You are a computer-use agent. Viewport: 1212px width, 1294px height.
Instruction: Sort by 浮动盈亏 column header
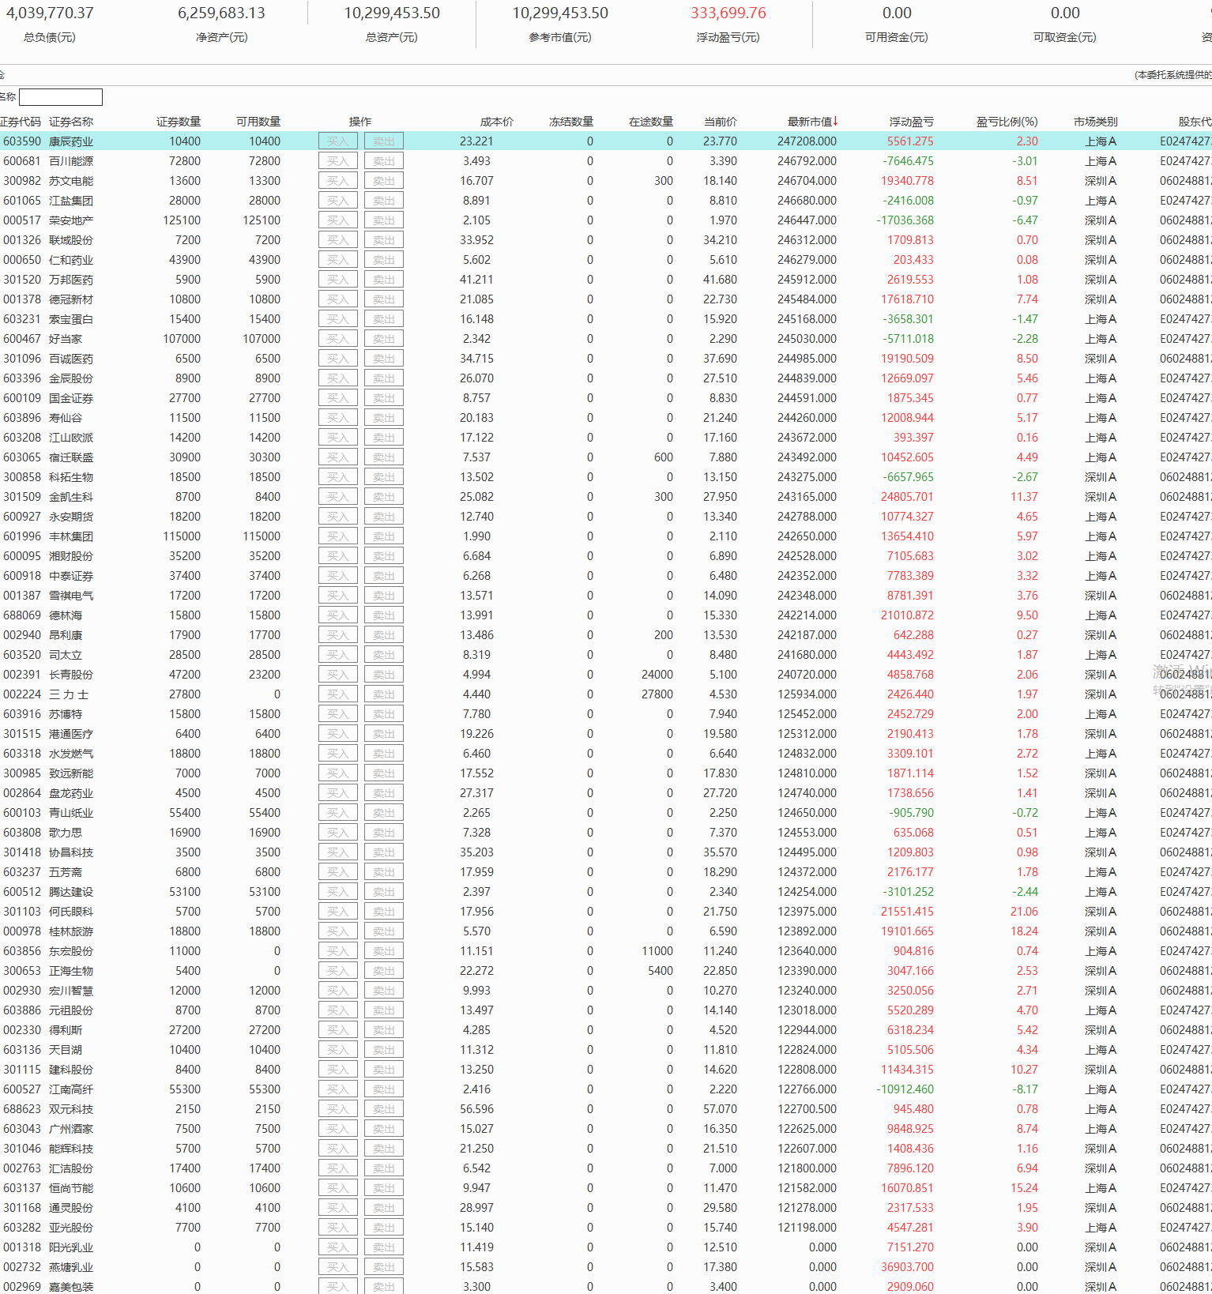912,122
